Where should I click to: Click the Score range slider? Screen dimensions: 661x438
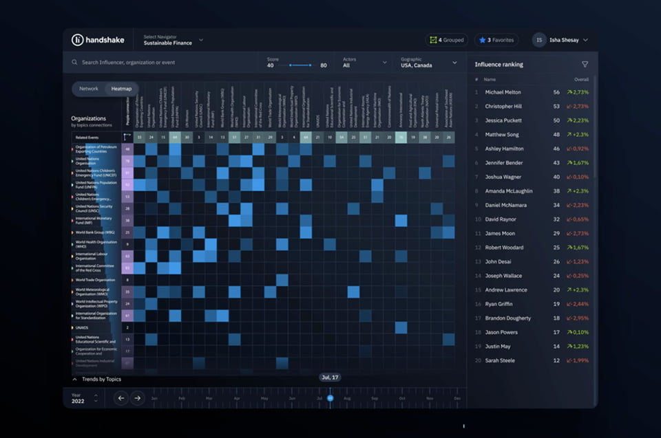pos(300,65)
